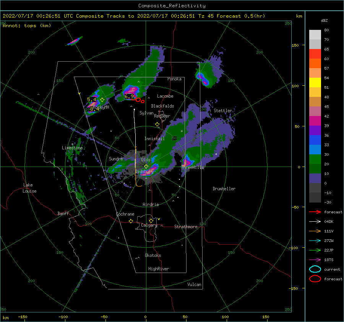Select the white 04DK arrow legend icon
This screenshot has height=322, width=344.
pos(315,222)
